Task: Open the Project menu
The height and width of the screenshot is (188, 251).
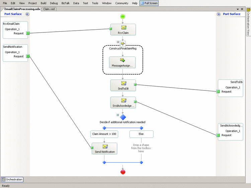Action: [32, 3]
